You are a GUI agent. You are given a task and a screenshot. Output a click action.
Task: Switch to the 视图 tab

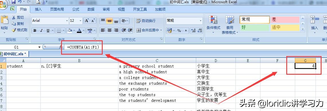pyautogui.click(x=121, y=9)
